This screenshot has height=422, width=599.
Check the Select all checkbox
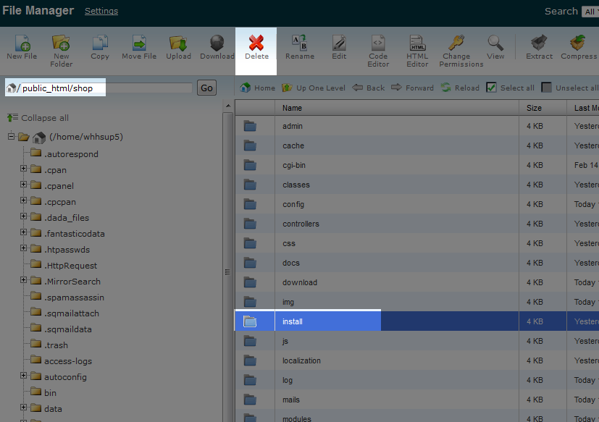(x=492, y=88)
